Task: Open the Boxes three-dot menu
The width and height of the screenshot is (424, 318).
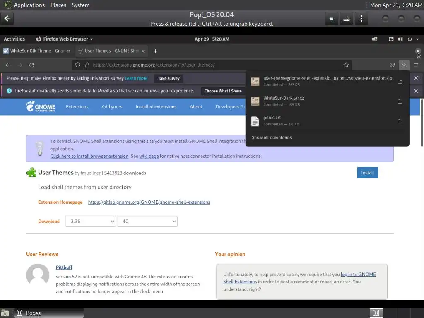Action: (x=361, y=19)
